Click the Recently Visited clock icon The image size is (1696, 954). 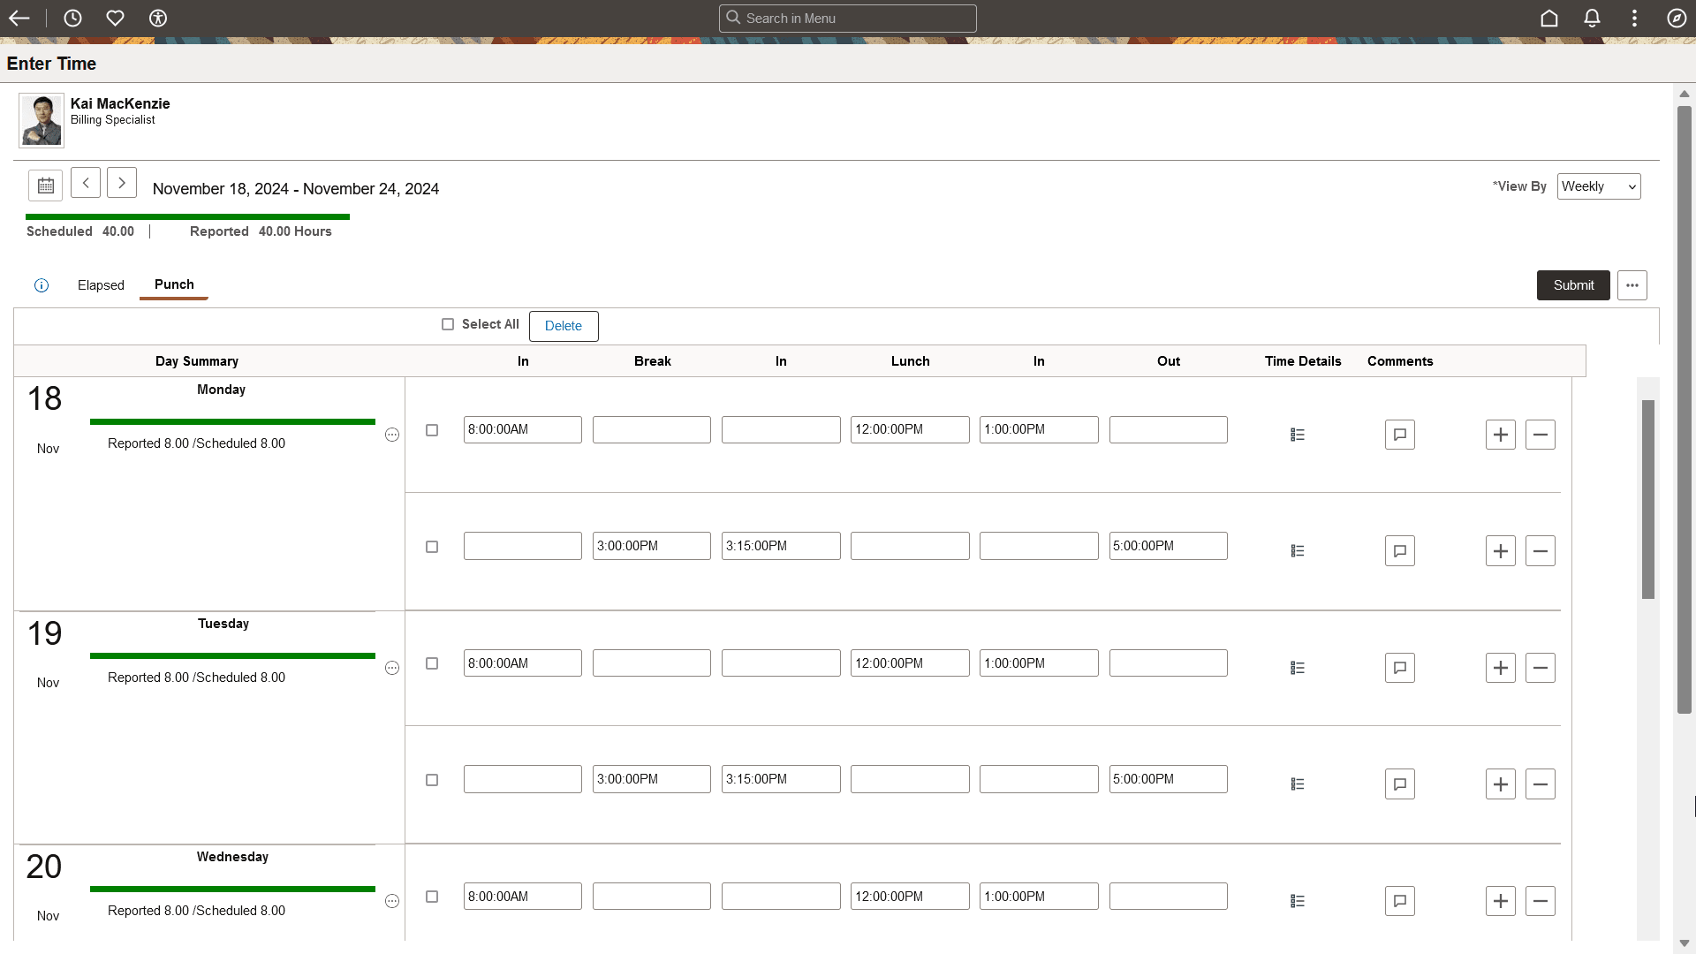pos(72,19)
